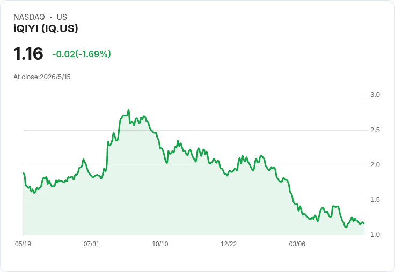Image resolution: width=395 pixels, height=272 pixels.
Task: Click the rightmost end of the price line
Action: (x=364, y=223)
